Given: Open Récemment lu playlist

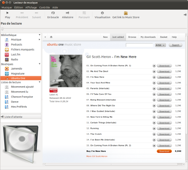Looking at the screenshot, I should 21,92.
